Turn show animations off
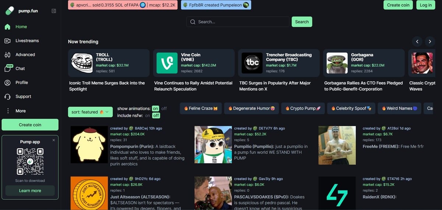Screen dimensions: 442x210 pos(164,108)
